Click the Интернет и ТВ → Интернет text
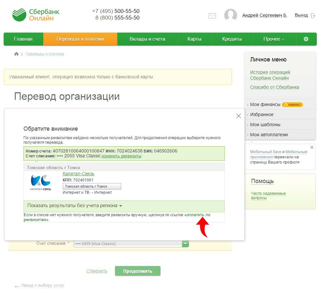 87,192
